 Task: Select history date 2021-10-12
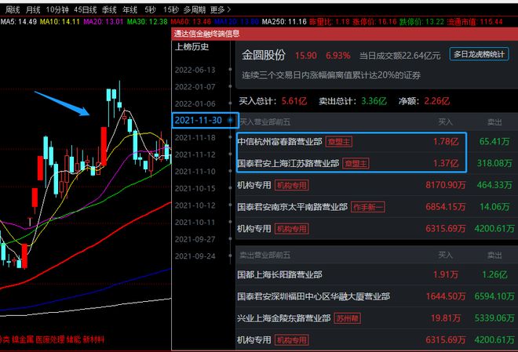point(195,205)
